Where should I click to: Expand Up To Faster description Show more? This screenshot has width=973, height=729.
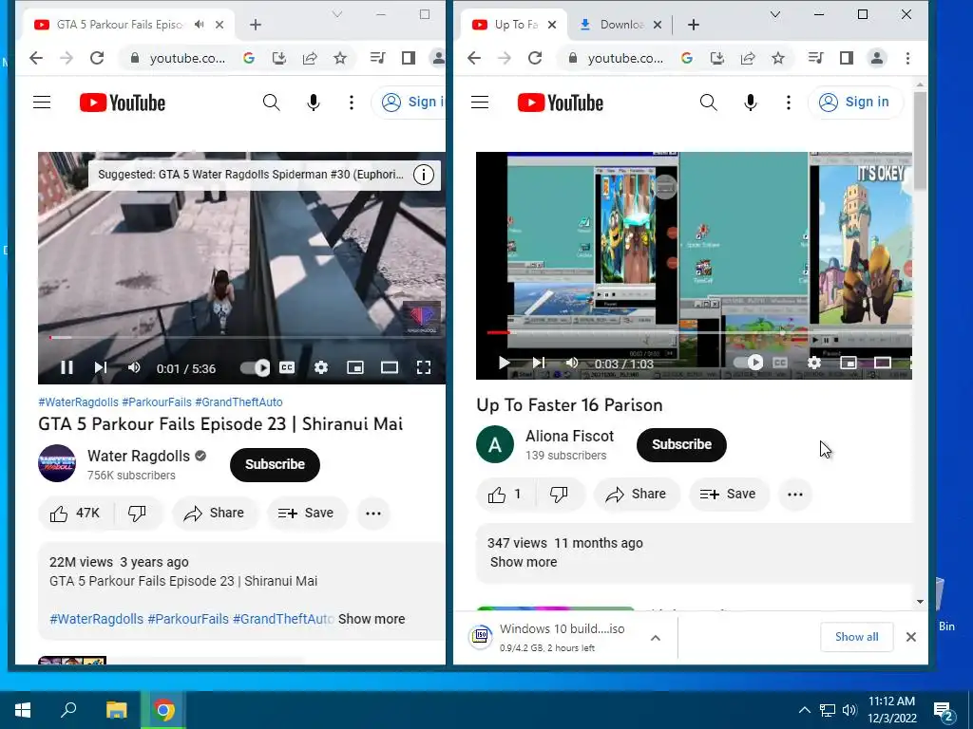tap(524, 562)
